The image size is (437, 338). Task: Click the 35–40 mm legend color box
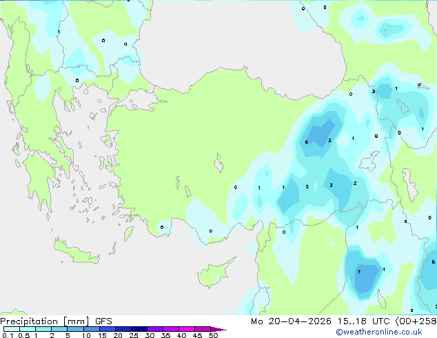(171, 329)
